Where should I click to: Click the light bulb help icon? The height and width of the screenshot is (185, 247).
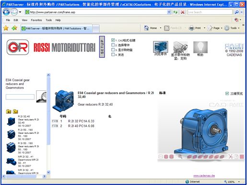click(x=200, y=47)
